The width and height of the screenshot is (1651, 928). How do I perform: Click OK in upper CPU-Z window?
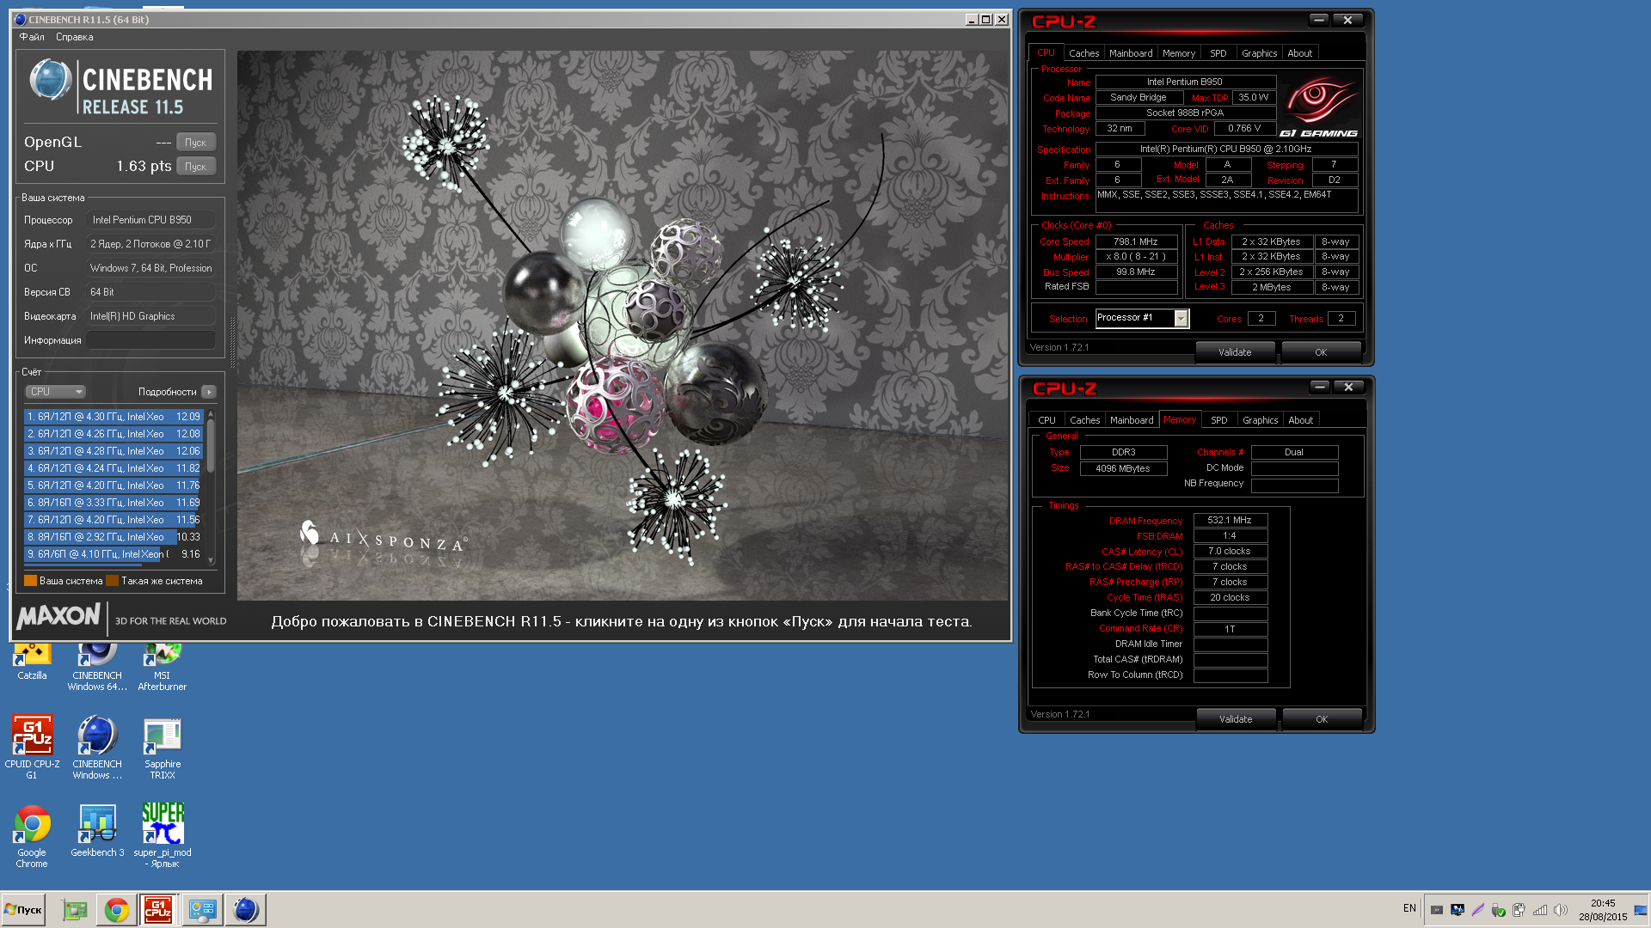coord(1321,352)
